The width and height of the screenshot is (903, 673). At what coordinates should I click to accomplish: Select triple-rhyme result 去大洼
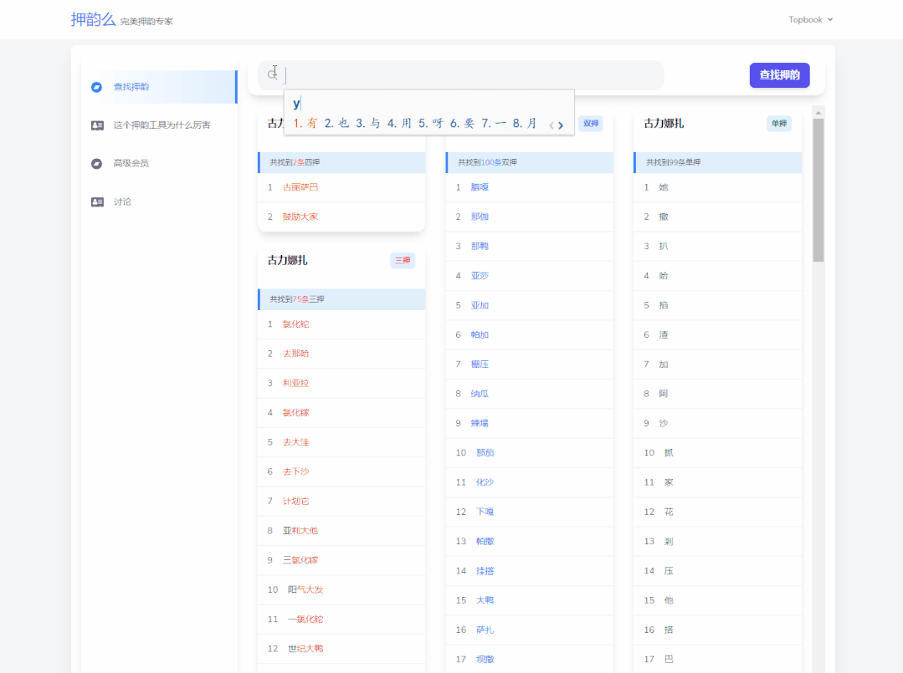click(x=296, y=442)
